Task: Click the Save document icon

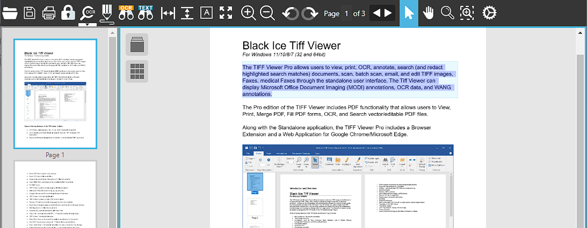Action: [x=30, y=13]
